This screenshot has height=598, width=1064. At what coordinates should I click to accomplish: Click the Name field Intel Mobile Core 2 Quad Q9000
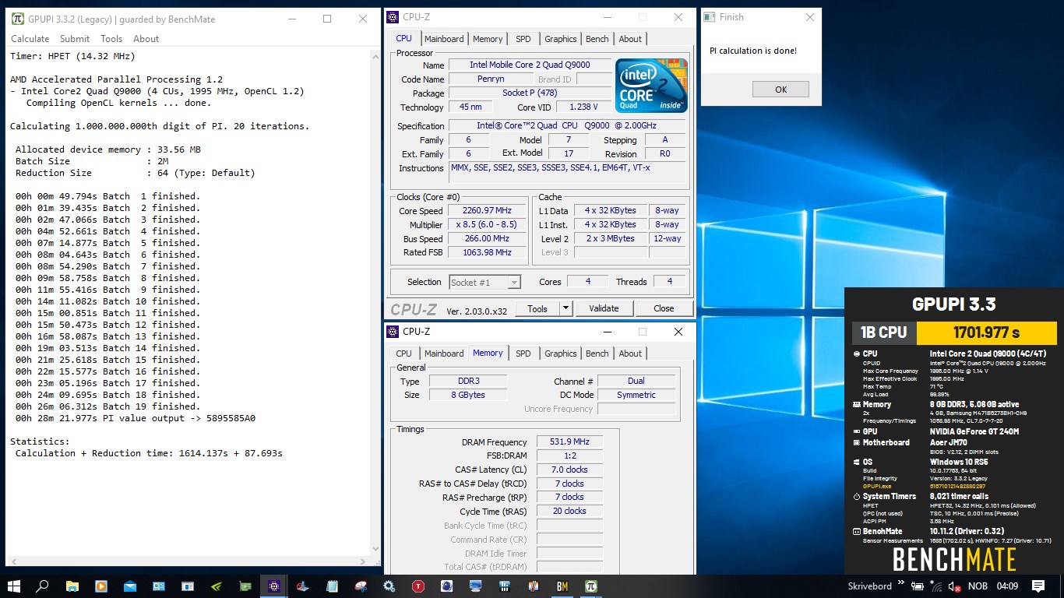pyautogui.click(x=530, y=65)
